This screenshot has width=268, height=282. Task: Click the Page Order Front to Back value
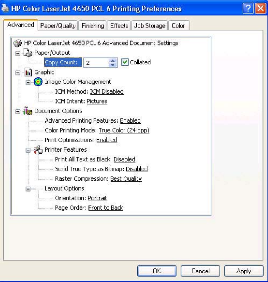coord(106,208)
